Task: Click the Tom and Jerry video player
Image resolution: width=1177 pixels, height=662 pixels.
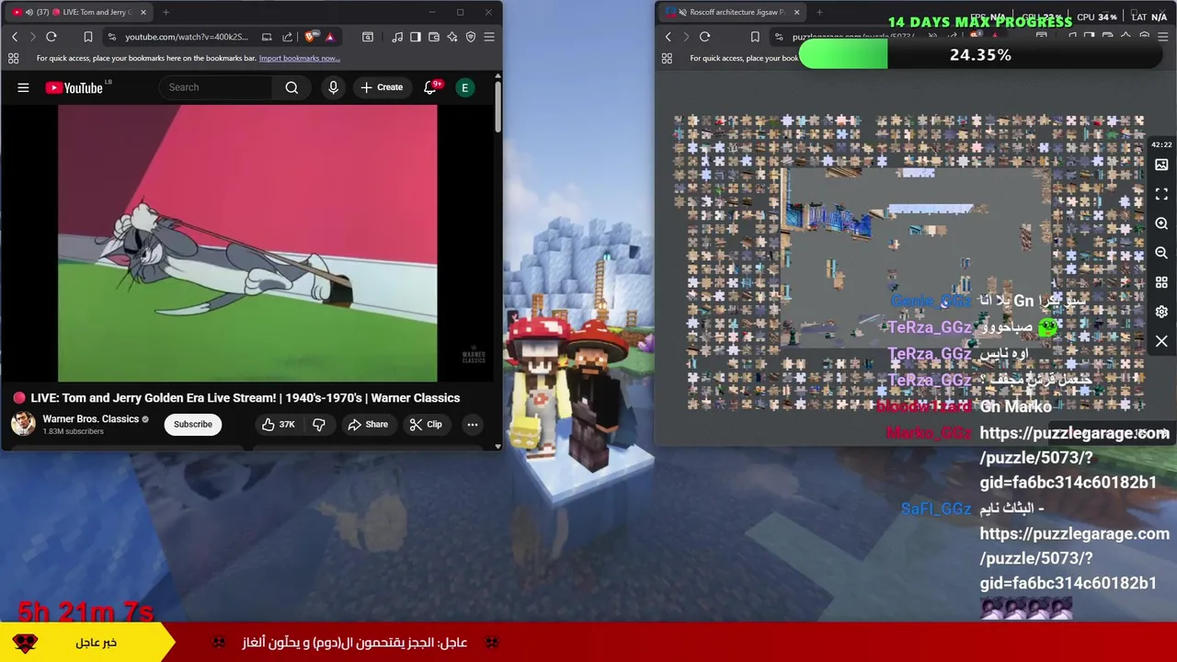Action: coord(247,243)
